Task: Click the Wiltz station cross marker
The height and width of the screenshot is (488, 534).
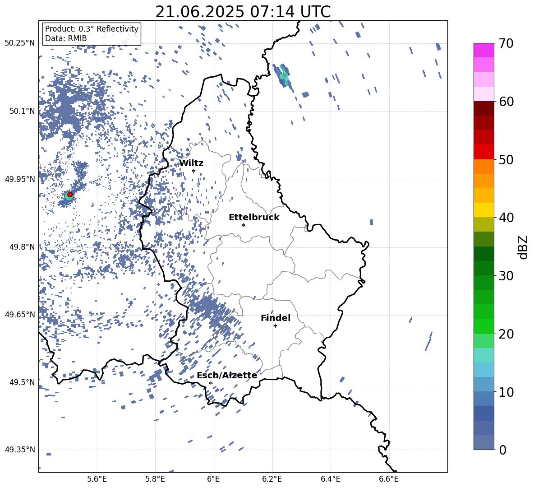Action: [194, 171]
